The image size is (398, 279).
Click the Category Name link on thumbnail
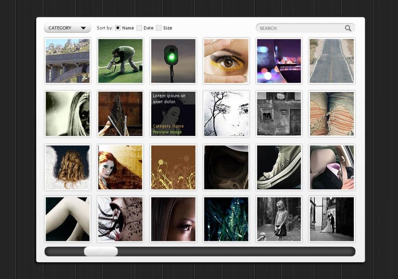click(168, 126)
